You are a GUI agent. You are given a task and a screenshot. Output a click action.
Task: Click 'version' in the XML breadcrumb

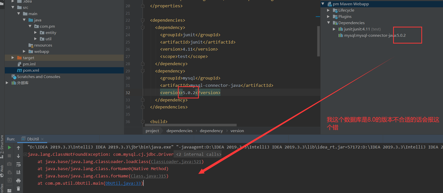[x=237, y=131]
